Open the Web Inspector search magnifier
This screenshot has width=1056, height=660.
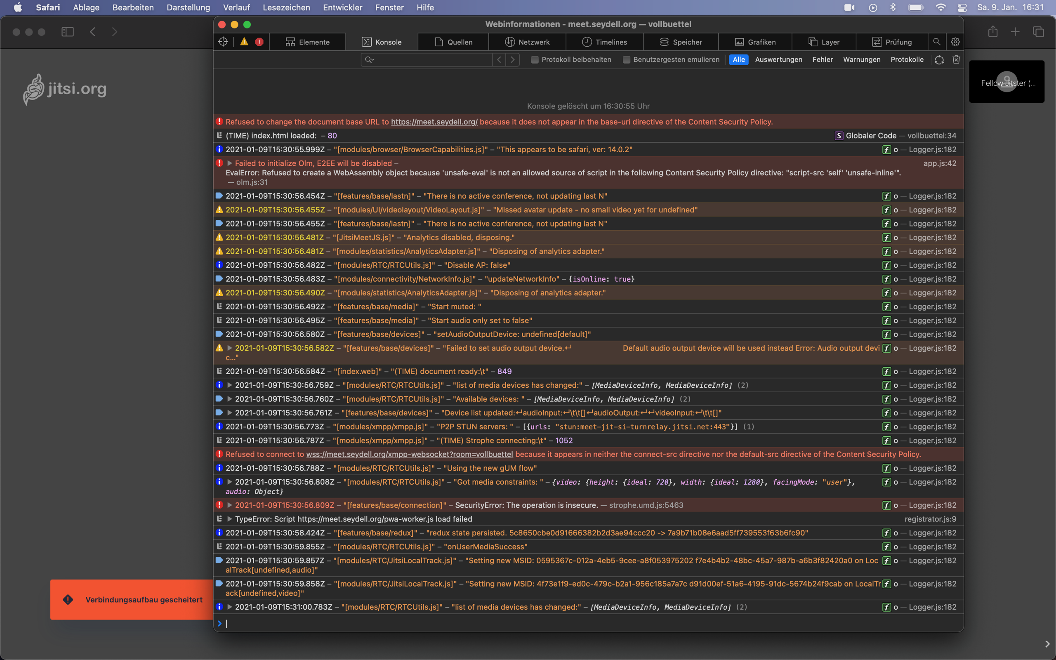click(936, 42)
